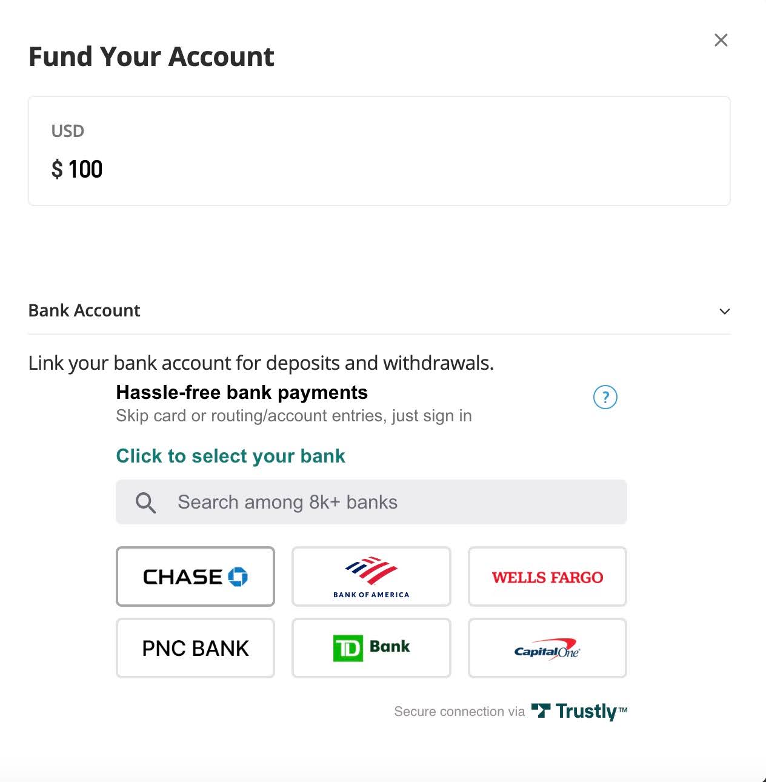This screenshot has height=782, width=766.
Task: Choose the Capital One logo tile
Action: (x=547, y=648)
